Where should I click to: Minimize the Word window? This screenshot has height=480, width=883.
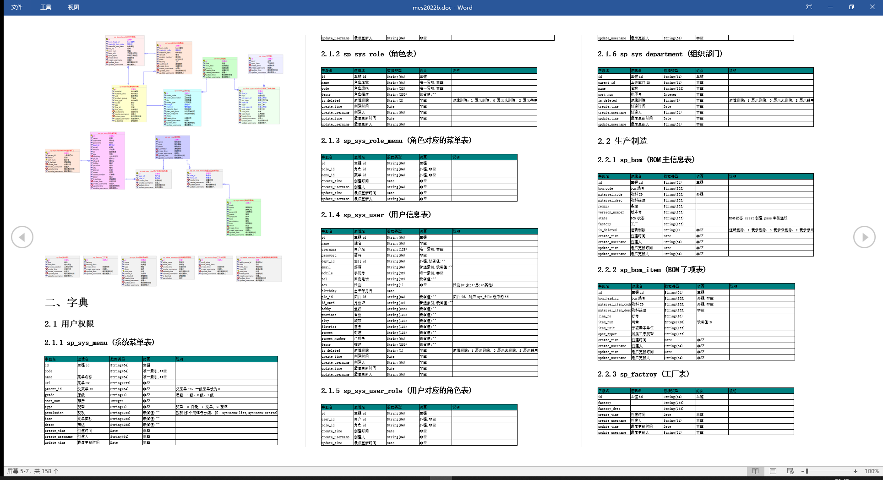click(830, 7)
